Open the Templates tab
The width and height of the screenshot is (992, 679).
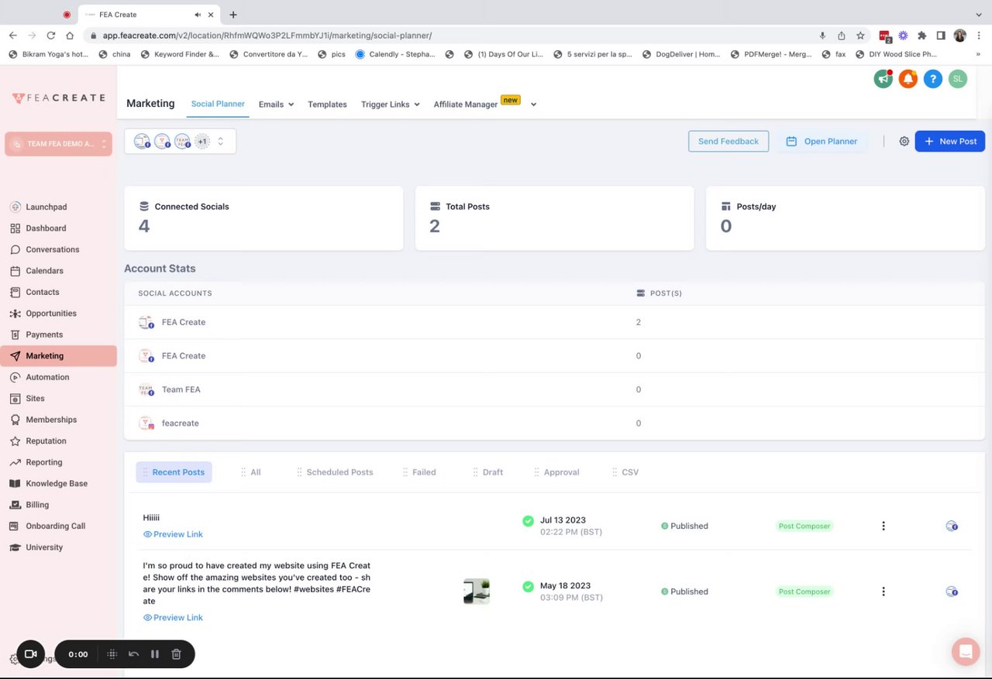(327, 105)
